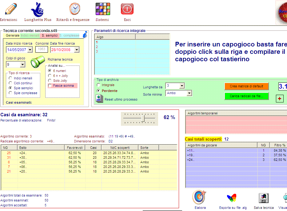Click the NdC scoperti column header
Image resolution: width=287 pixels, height=211 pixels.
(x=120, y=148)
